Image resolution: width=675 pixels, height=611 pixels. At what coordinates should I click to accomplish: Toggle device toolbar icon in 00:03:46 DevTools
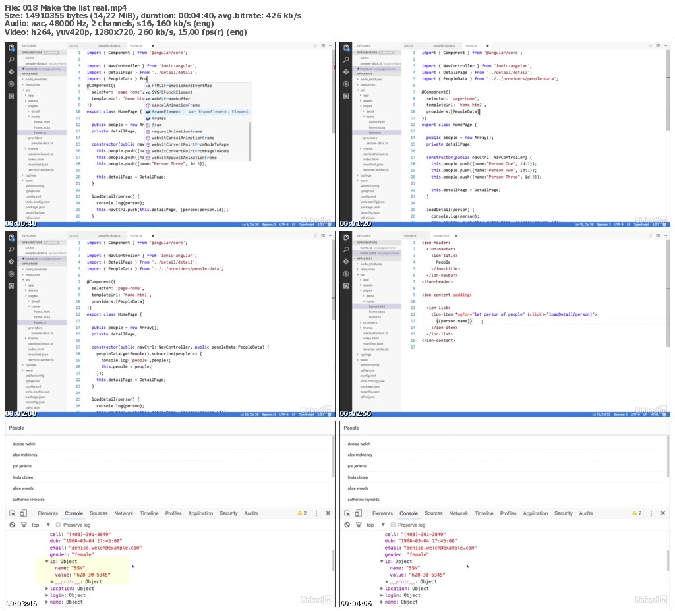pos(24,513)
